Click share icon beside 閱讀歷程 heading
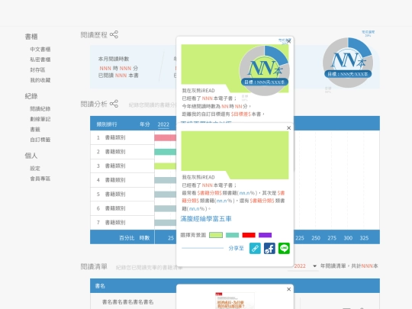This screenshot has height=309, width=412. (114, 34)
